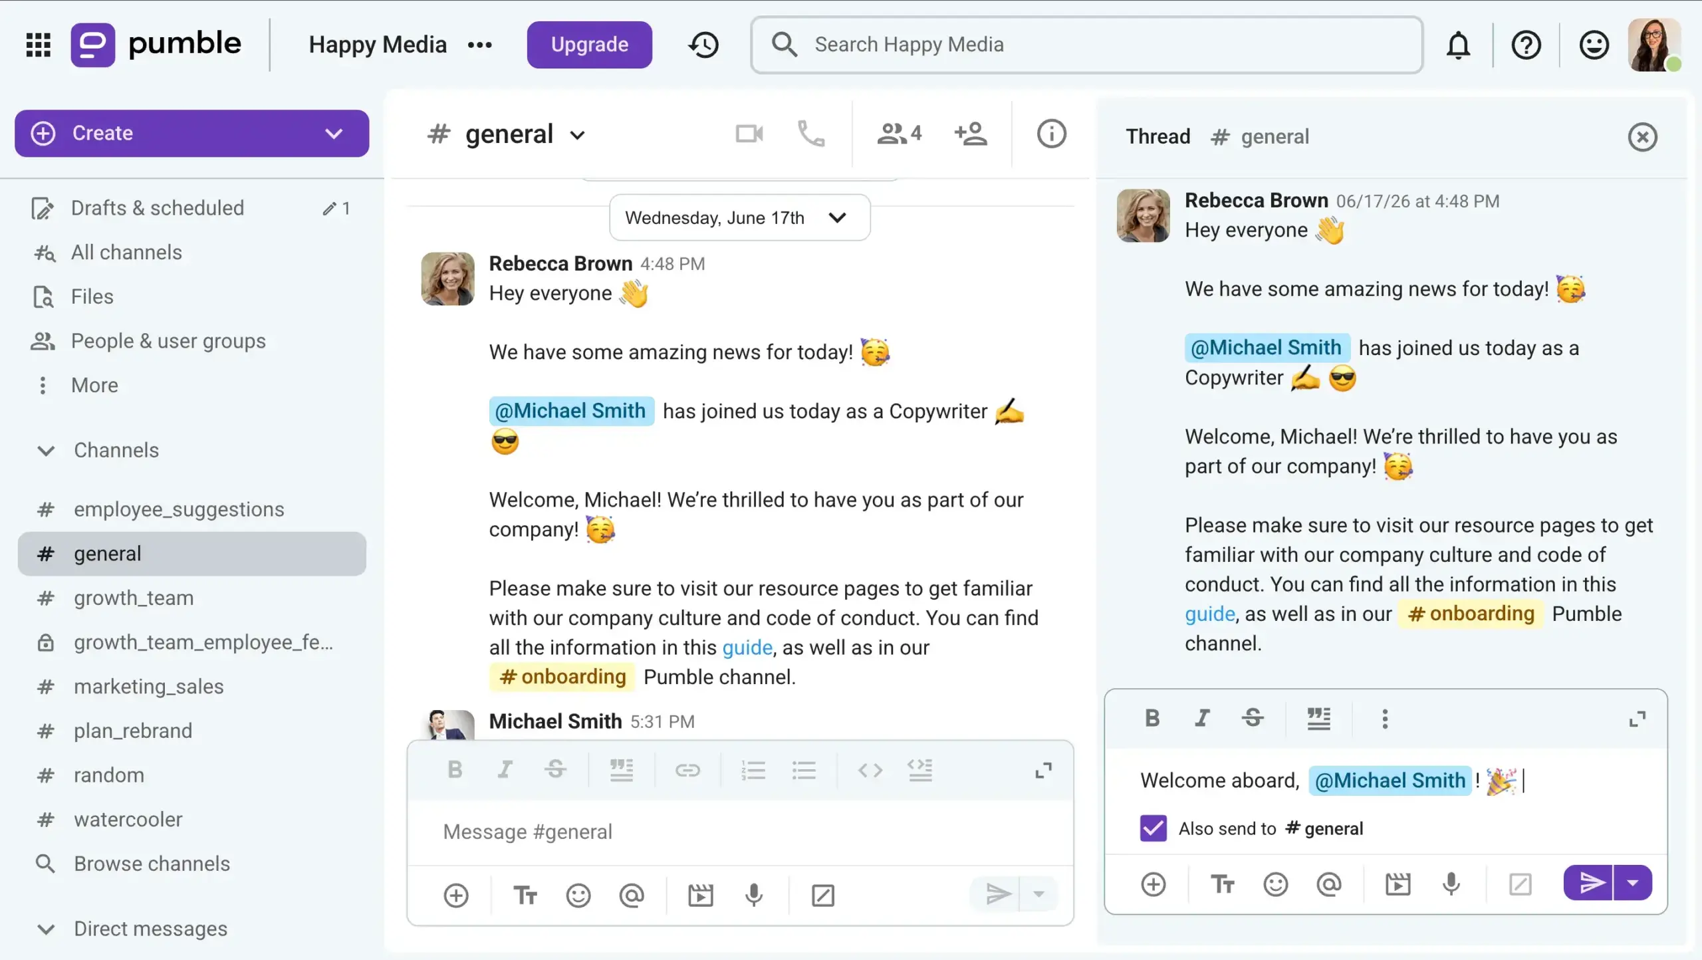Record a voice message in thread composer
1702x960 pixels.
coord(1451,884)
